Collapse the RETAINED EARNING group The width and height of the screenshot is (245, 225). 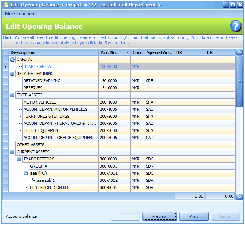tap(12, 73)
